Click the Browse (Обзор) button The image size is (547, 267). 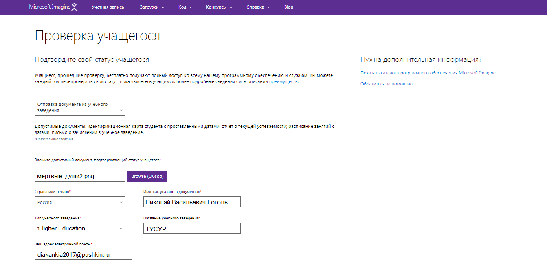tap(147, 176)
